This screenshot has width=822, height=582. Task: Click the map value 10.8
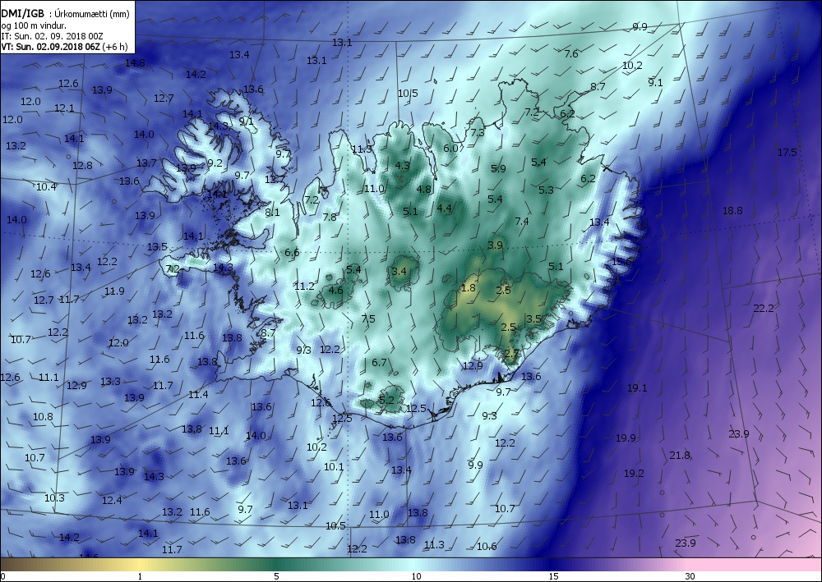[43, 417]
